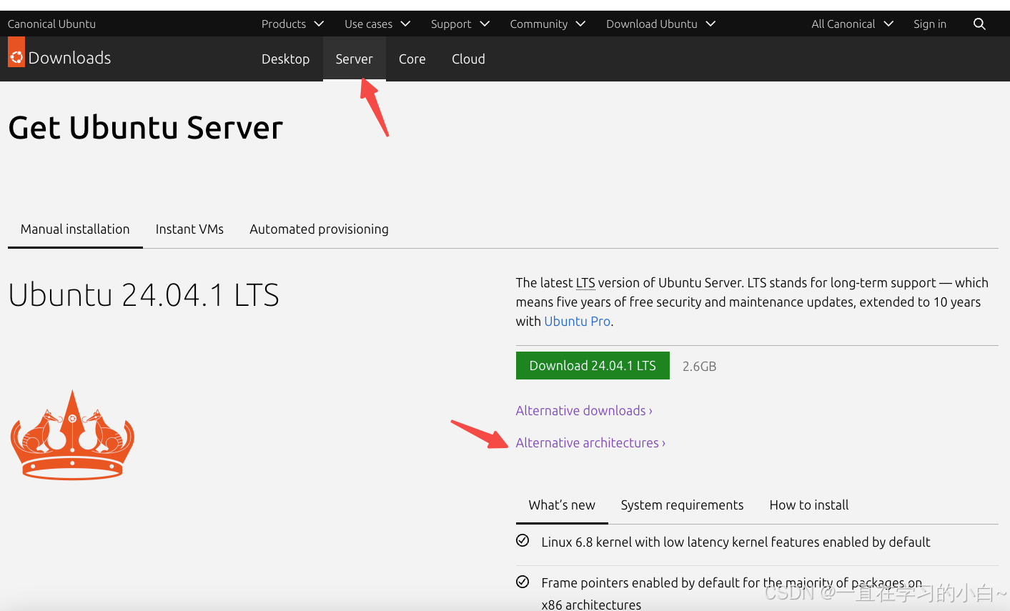The width and height of the screenshot is (1010, 611).
Task: Click the search magnifier icon
Action: 979,24
